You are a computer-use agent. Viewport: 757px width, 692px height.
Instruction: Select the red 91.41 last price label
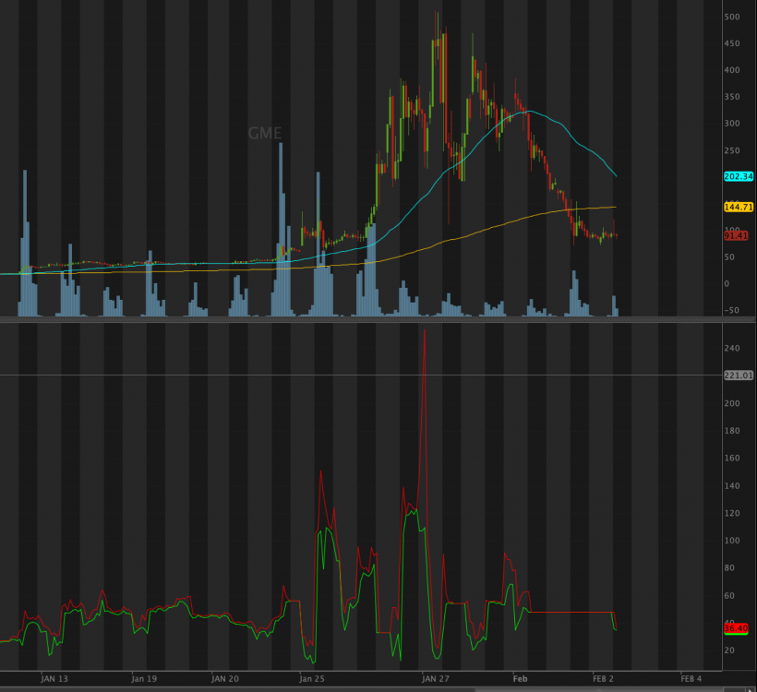coord(736,236)
